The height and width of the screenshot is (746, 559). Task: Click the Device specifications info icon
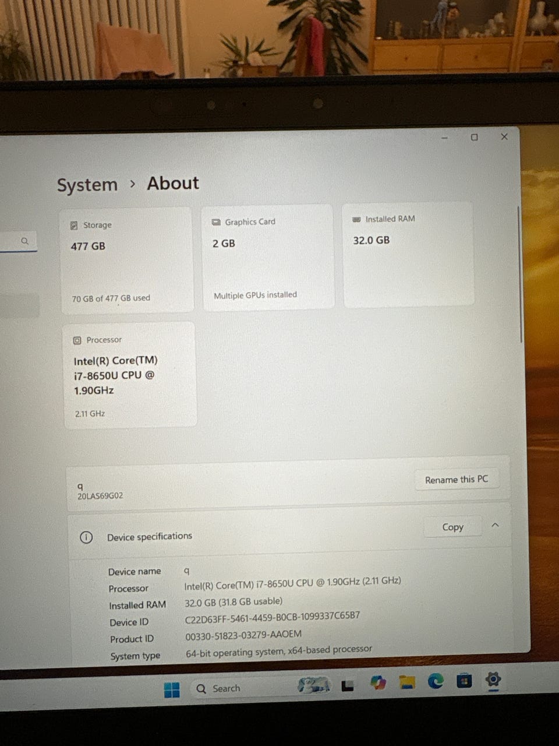(x=86, y=537)
